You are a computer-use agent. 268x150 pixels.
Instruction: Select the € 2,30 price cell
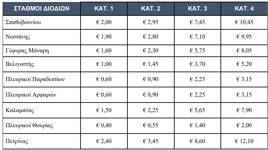coord(151,51)
